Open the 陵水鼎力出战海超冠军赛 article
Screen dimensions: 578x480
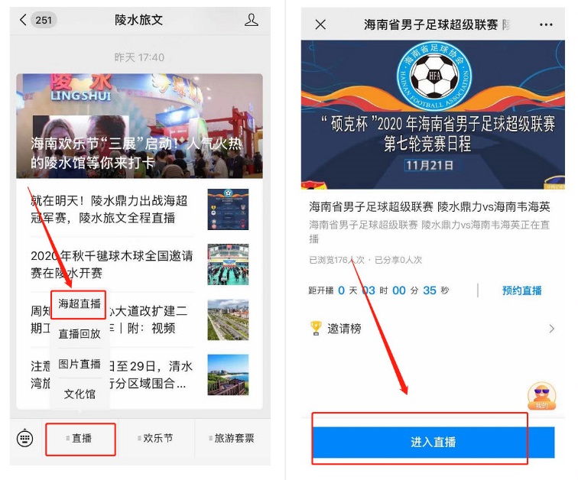coord(139,209)
